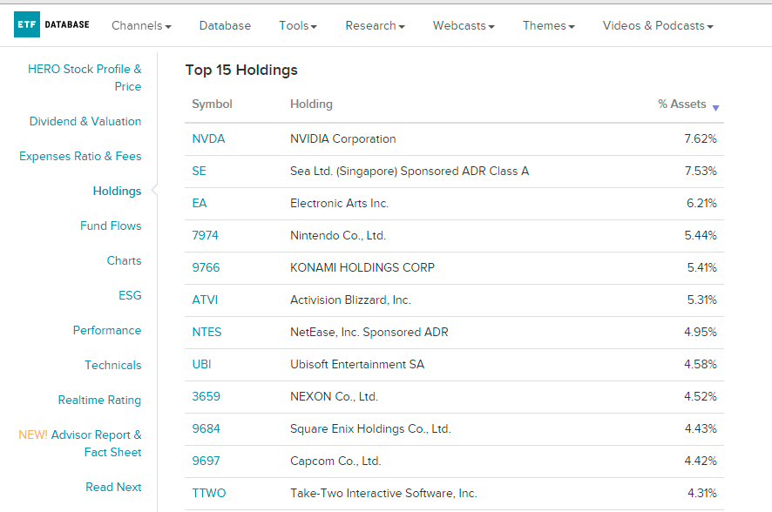Screen dimensions: 772x512
Task: Open the NTES symbol link
Action: pyautogui.click(x=207, y=333)
